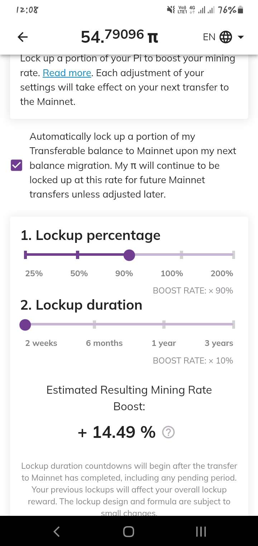The image size is (258, 546).
Task: Open the Android recent apps button
Action: (201, 532)
